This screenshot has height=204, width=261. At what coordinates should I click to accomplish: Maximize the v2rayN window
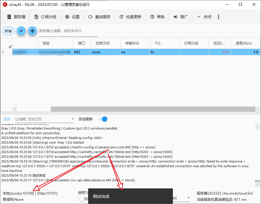[240, 4]
